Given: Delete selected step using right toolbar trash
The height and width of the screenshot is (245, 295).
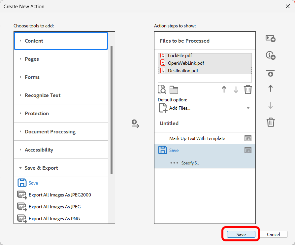Looking at the screenshot, I should click(x=271, y=122).
